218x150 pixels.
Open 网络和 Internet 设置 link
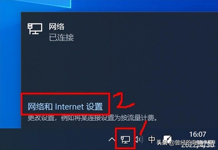(65, 107)
